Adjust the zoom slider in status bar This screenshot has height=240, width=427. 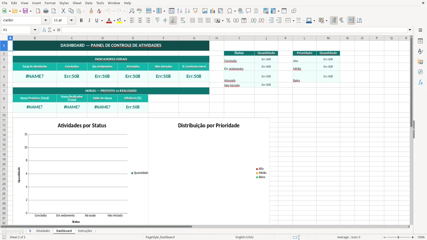coord(399,237)
